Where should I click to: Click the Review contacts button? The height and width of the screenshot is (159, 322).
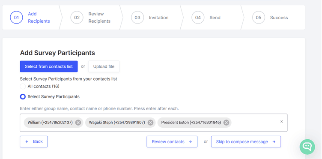tap(172, 141)
